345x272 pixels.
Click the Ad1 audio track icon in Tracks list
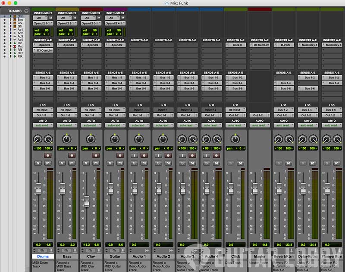click(15, 30)
